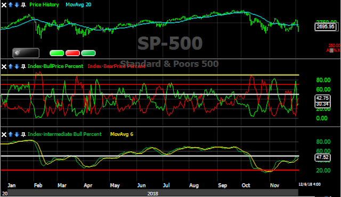Click 60.00 on intermediate Bull Percent axis

tap(323, 151)
